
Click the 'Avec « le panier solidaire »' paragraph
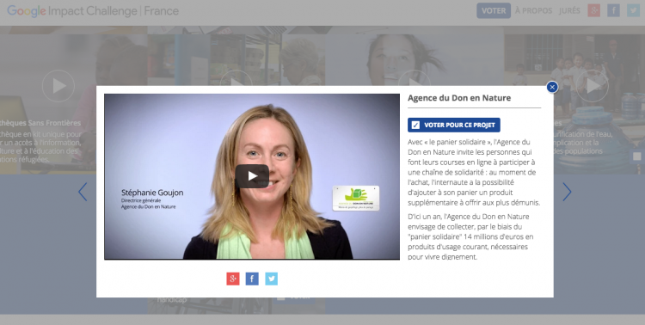click(x=474, y=172)
